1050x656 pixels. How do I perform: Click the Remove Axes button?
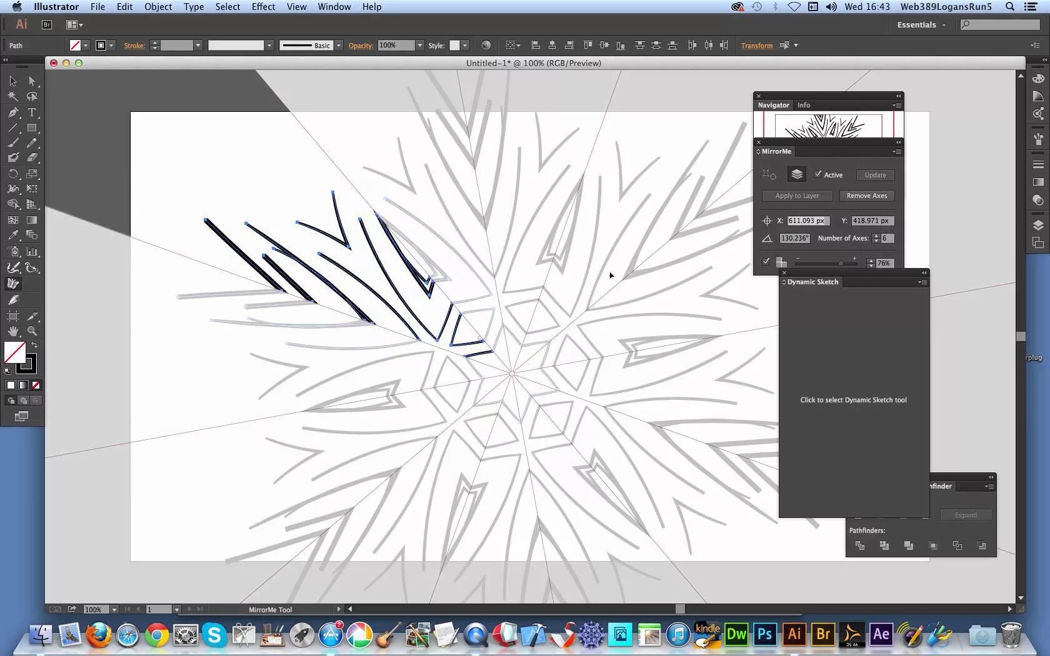[x=866, y=196]
